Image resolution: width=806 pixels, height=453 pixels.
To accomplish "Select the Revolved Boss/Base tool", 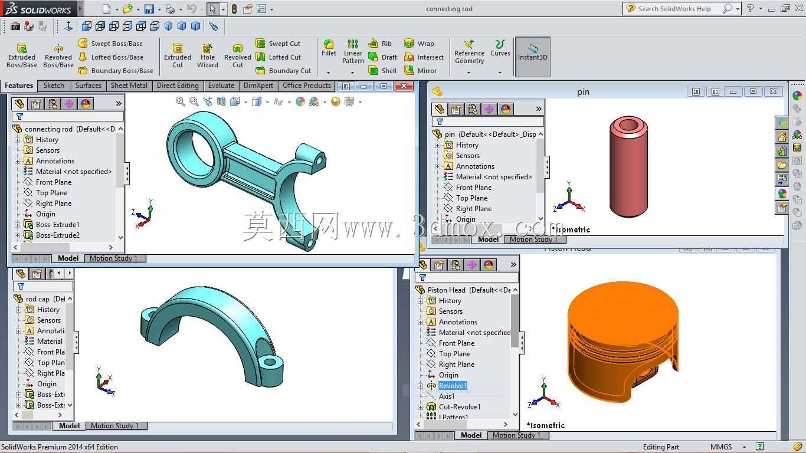I will pyautogui.click(x=58, y=55).
